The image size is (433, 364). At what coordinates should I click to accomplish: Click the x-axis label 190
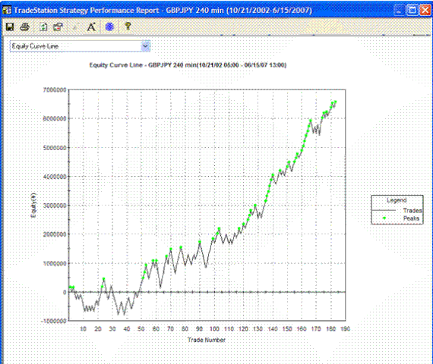(x=345, y=328)
